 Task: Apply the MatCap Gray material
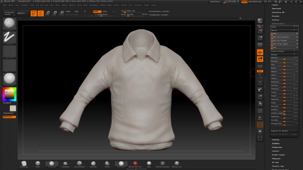click(x=176, y=164)
